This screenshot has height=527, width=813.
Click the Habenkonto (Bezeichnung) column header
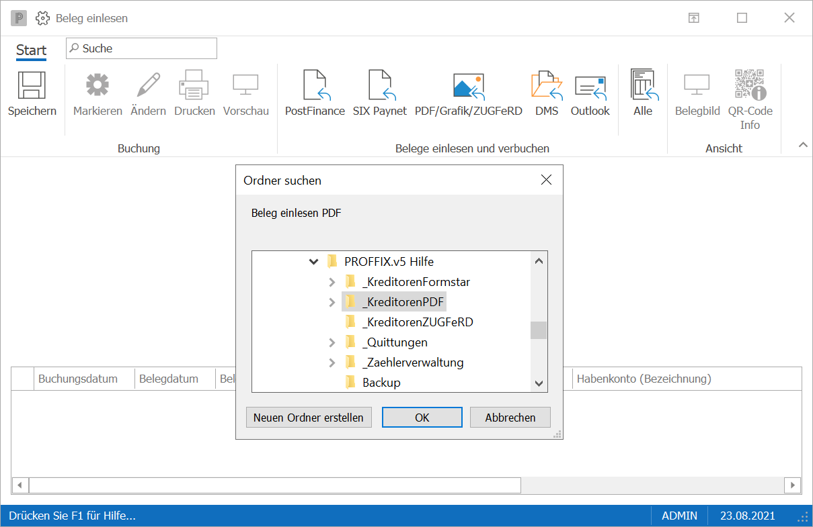click(687, 379)
